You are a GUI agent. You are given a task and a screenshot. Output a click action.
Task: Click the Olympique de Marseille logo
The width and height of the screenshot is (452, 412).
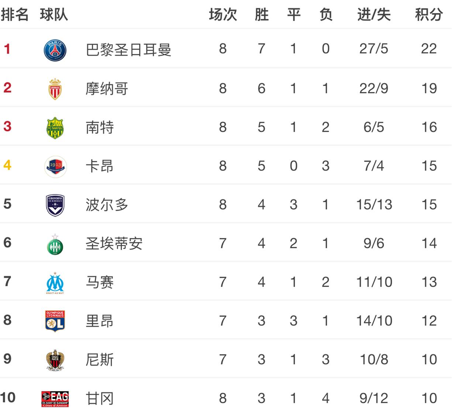coord(55,283)
